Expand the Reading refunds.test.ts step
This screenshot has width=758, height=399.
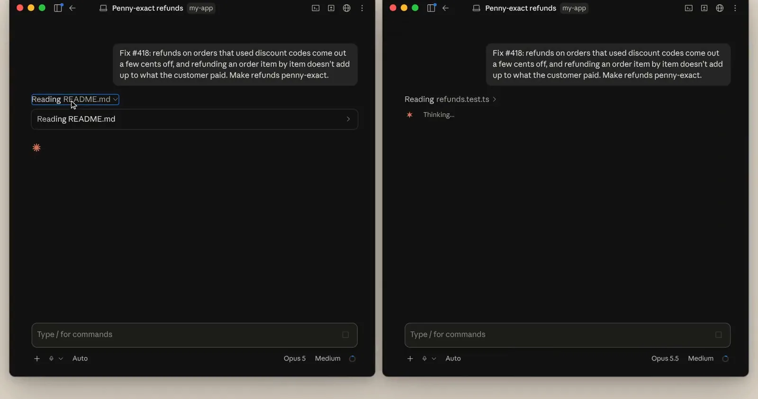[450, 99]
